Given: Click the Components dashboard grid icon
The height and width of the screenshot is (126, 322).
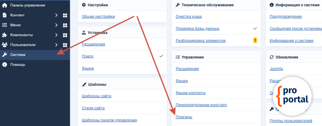Looking at the screenshot, I should [65, 35].
